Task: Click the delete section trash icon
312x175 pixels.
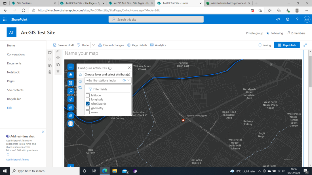Action: point(50,72)
